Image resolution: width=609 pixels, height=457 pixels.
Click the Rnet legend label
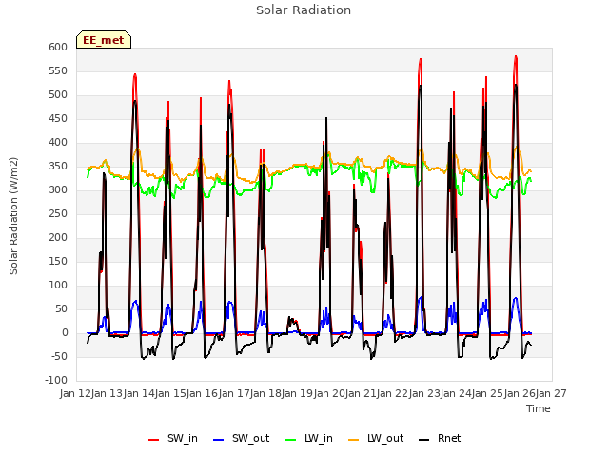[449, 438]
